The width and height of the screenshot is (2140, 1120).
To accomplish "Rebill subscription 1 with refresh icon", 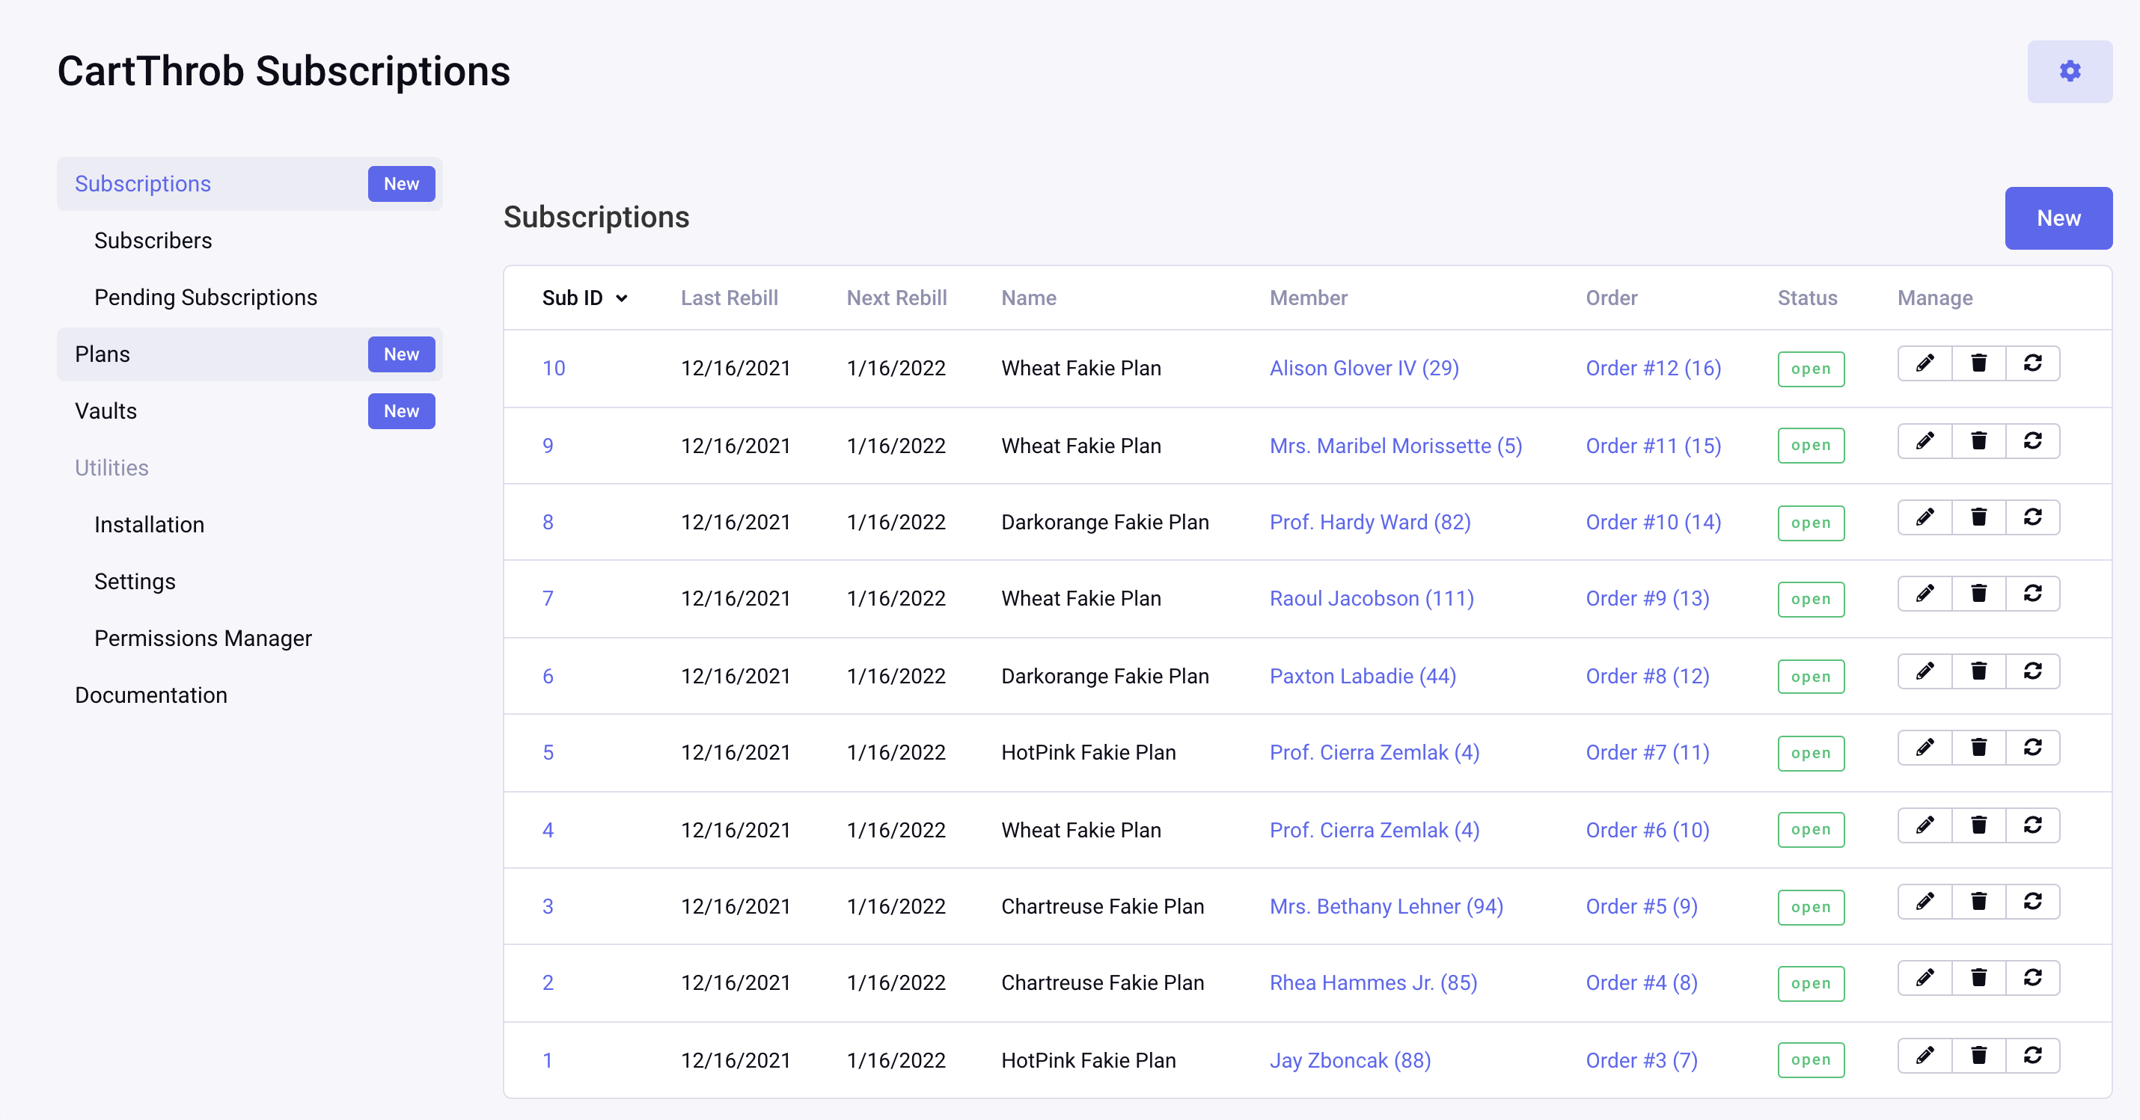I will (x=2033, y=1056).
